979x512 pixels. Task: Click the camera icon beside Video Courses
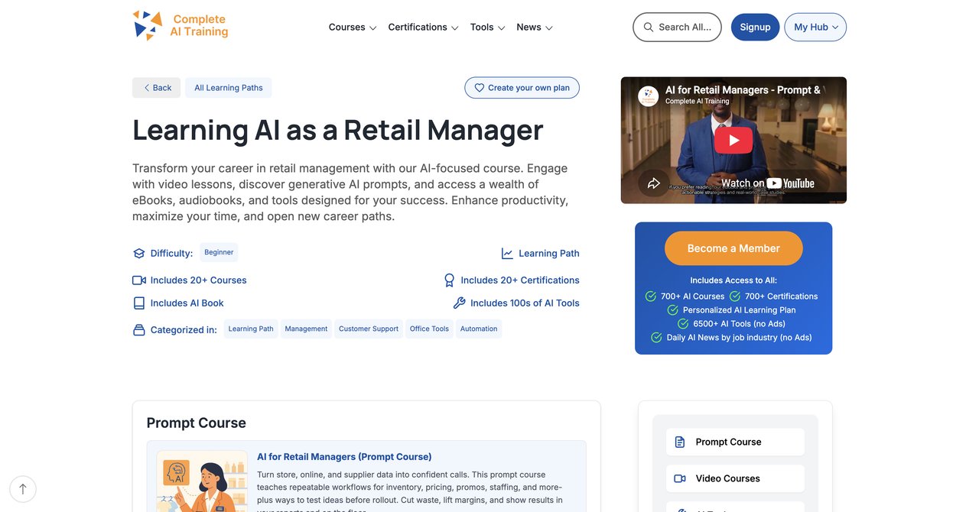point(680,478)
